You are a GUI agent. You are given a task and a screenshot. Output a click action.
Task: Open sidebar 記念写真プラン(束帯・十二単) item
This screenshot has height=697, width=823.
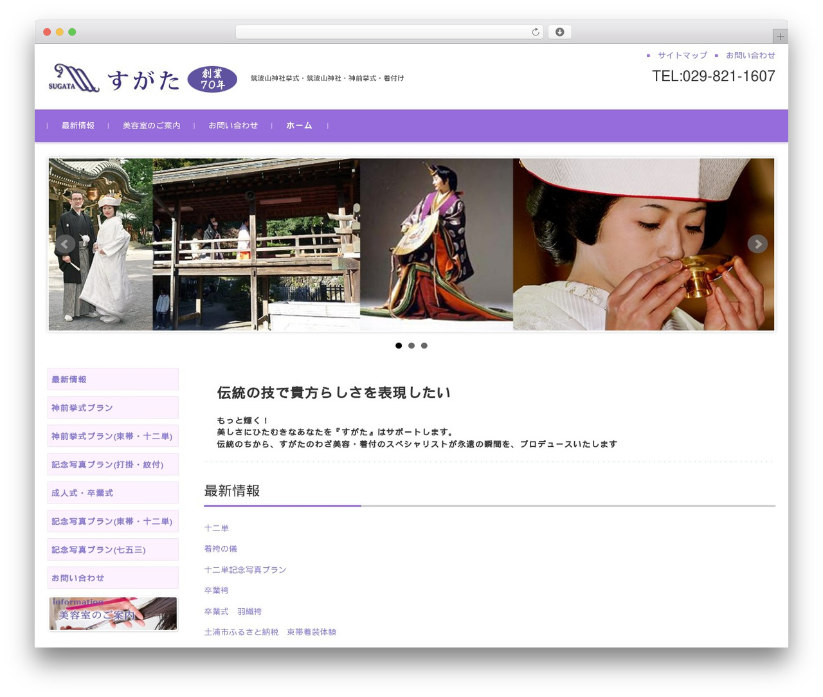click(113, 521)
